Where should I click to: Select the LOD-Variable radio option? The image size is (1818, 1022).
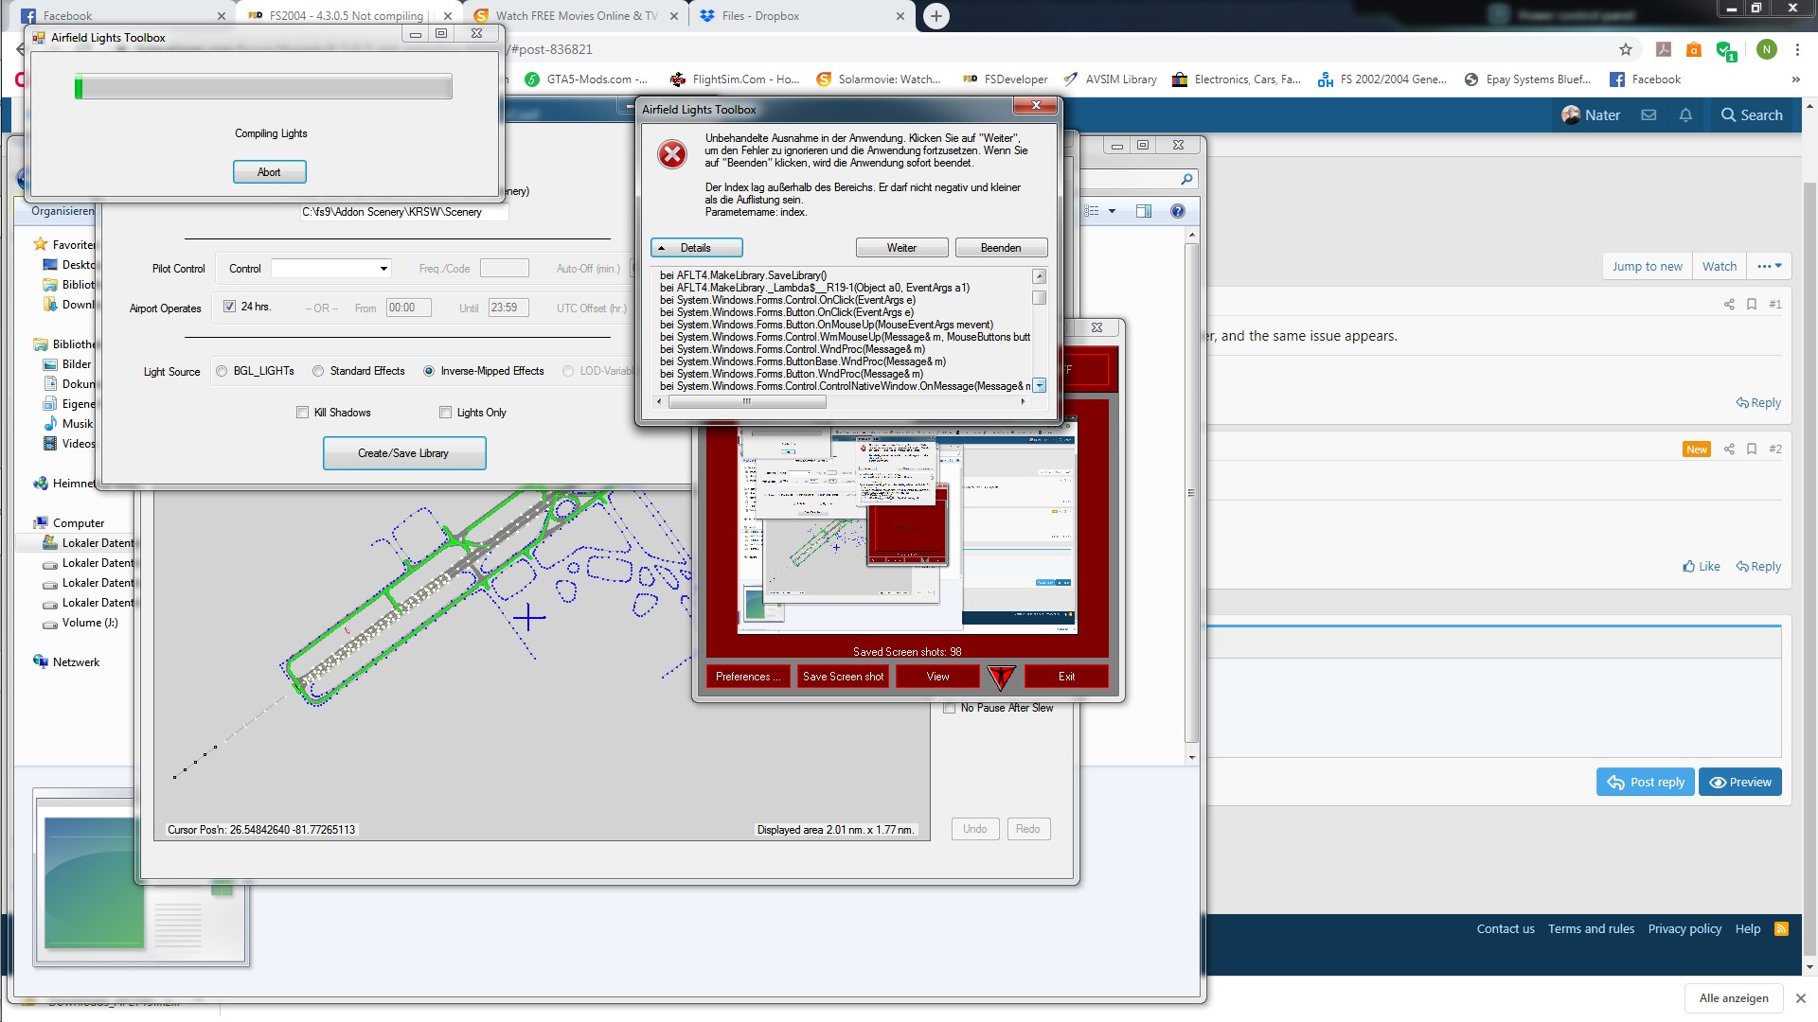click(568, 371)
